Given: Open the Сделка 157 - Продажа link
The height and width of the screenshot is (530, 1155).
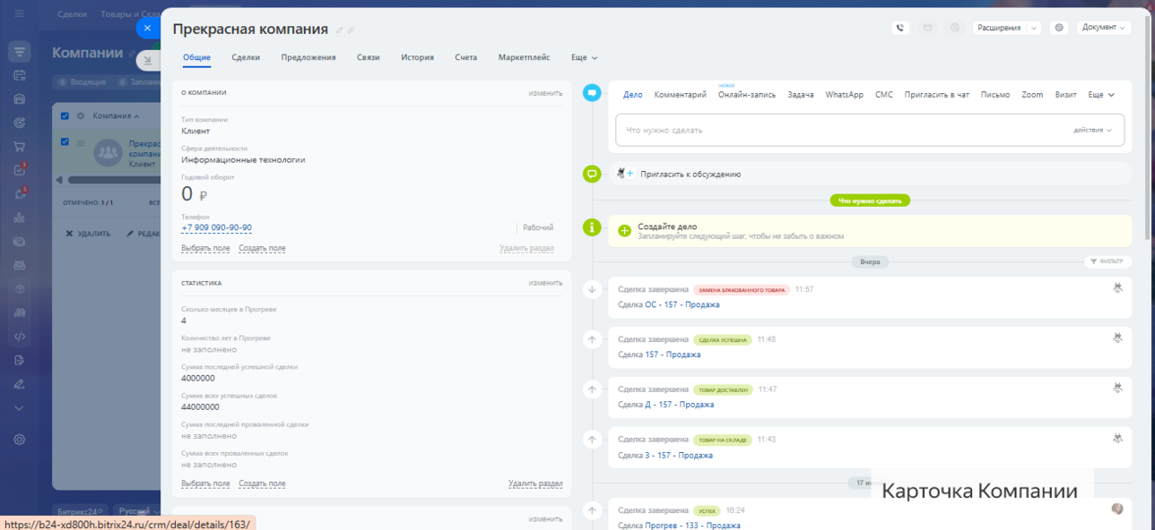Looking at the screenshot, I should 659,355.
